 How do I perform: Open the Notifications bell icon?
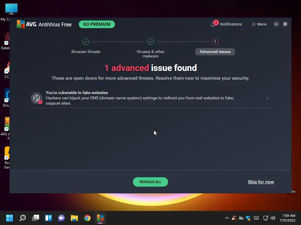point(213,24)
